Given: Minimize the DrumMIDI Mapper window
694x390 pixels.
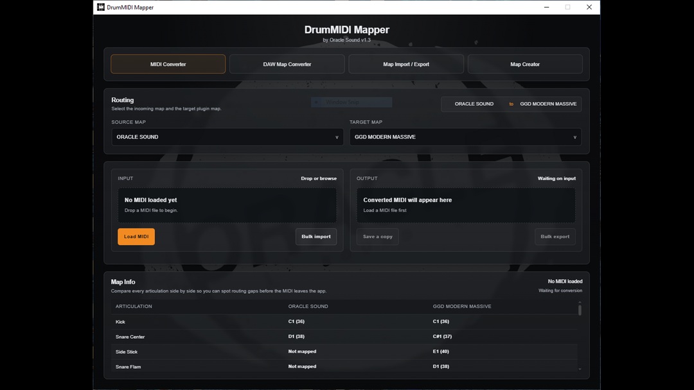Looking at the screenshot, I should 547,7.
